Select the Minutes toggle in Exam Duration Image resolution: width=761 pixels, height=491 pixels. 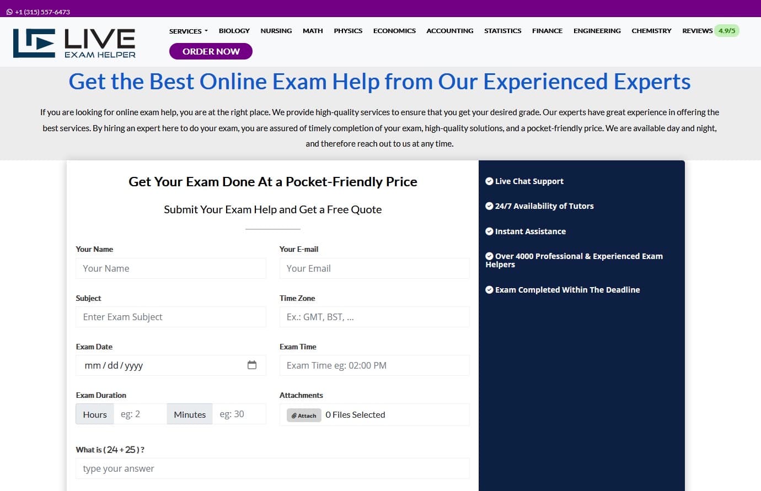click(189, 414)
